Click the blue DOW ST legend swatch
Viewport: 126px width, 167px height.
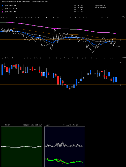(x=3, y=6)
